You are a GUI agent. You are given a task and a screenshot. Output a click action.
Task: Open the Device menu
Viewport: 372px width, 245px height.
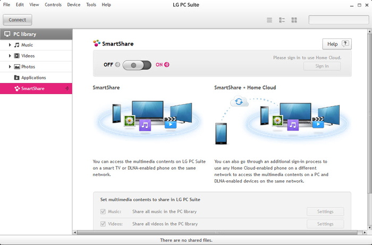tap(73, 4)
